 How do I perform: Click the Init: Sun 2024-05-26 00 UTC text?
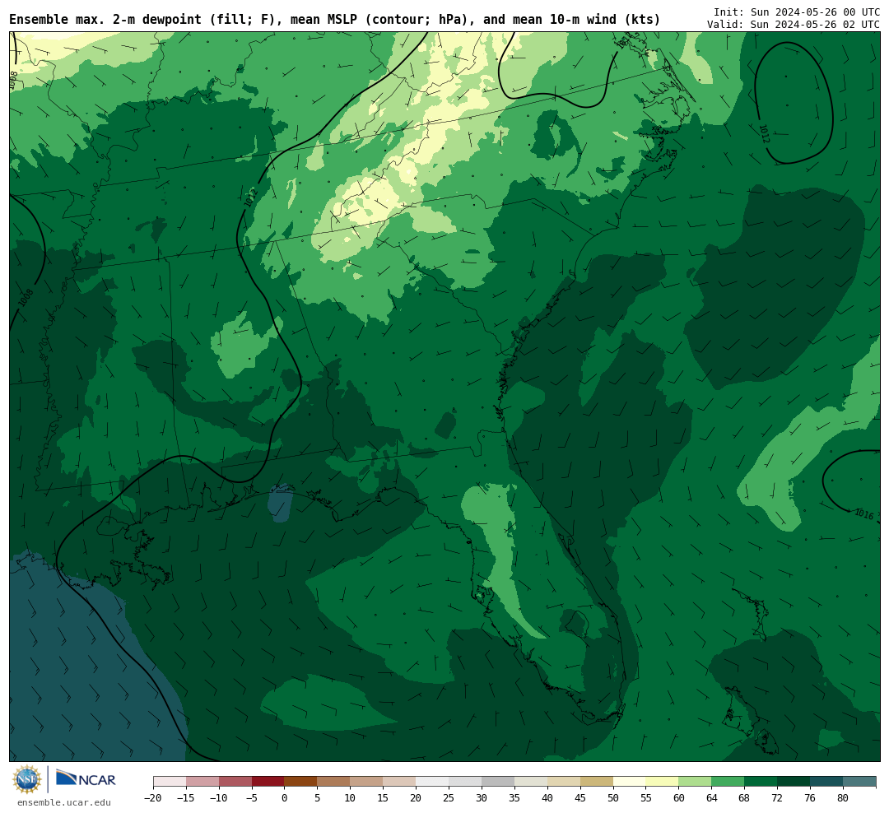(797, 12)
